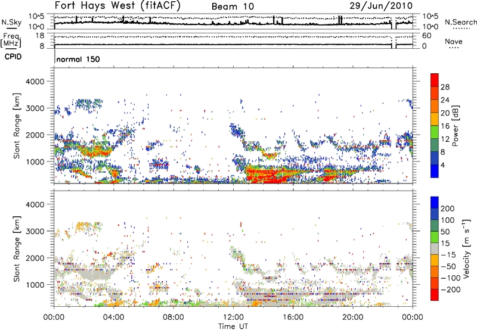Click the "08:00" time tick label
This screenshot has width=477, height=330.
point(174,317)
